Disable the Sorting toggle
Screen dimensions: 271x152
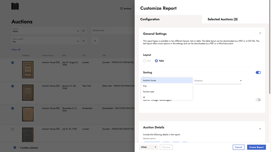[x=258, y=73]
